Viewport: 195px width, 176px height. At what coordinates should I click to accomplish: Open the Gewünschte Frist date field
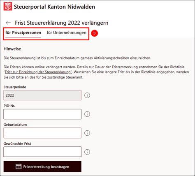(x=42, y=152)
